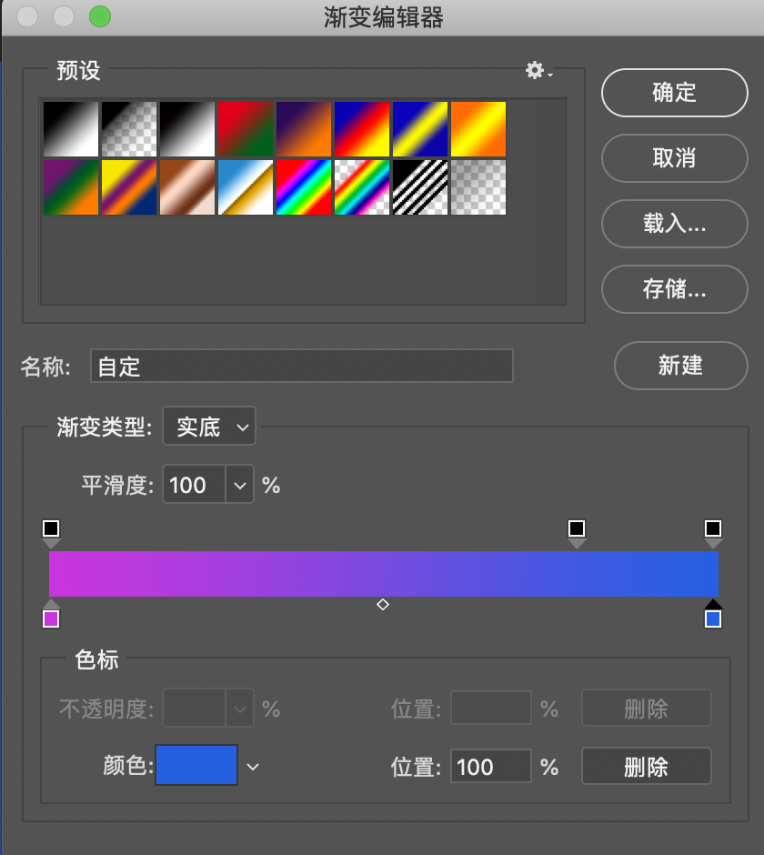
Task: Select the red-to-green gradient preset
Action: 246,129
